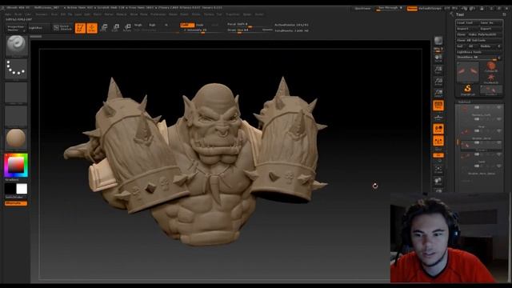
Task: Toggle Zadd sculpt mode
Action: pos(186,25)
